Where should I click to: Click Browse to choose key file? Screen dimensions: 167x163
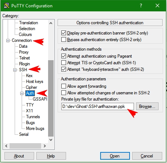[x=147, y=106]
